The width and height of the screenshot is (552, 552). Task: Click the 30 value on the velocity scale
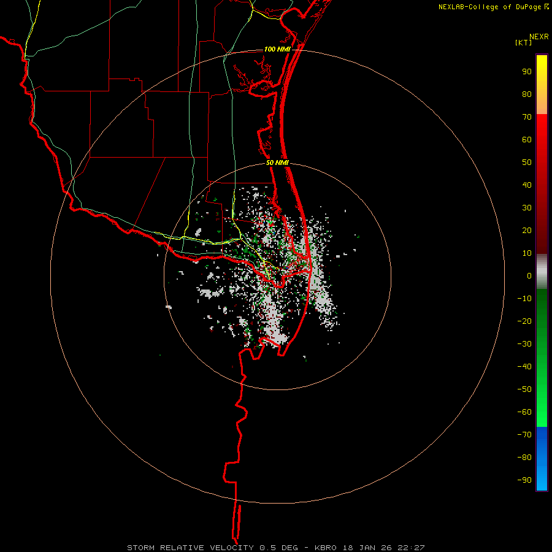tap(527, 208)
